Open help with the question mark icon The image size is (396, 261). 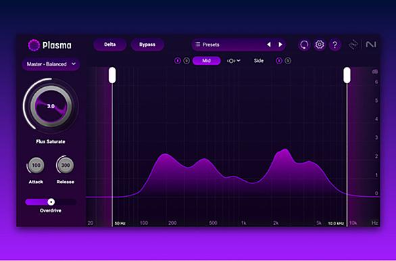(335, 45)
